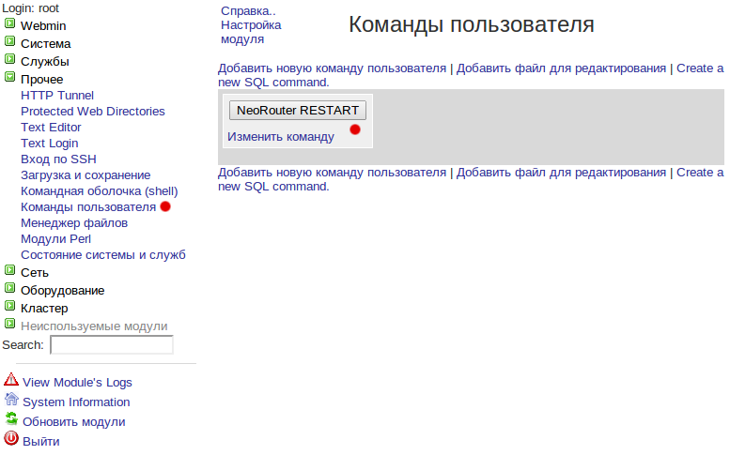730x455 pixels.
Task: Click the System Information house icon
Action: tap(11, 400)
